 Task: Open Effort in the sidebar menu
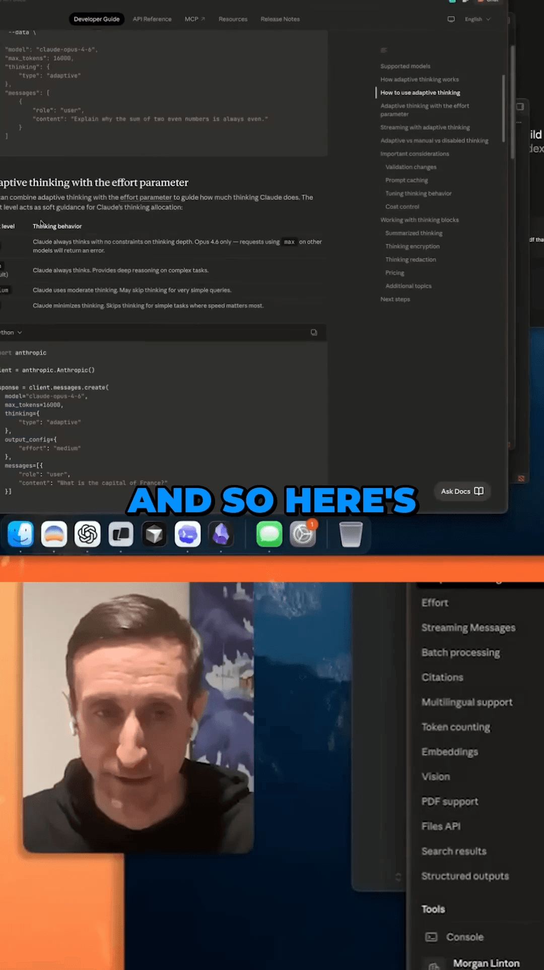(x=435, y=602)
